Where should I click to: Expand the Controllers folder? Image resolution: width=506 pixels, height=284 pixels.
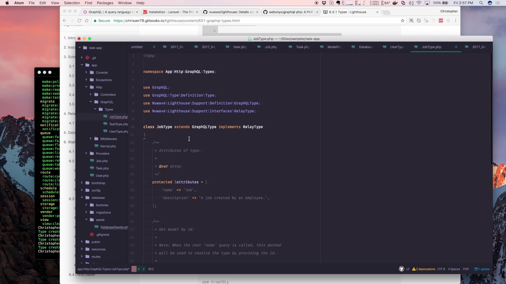point(91,95)
